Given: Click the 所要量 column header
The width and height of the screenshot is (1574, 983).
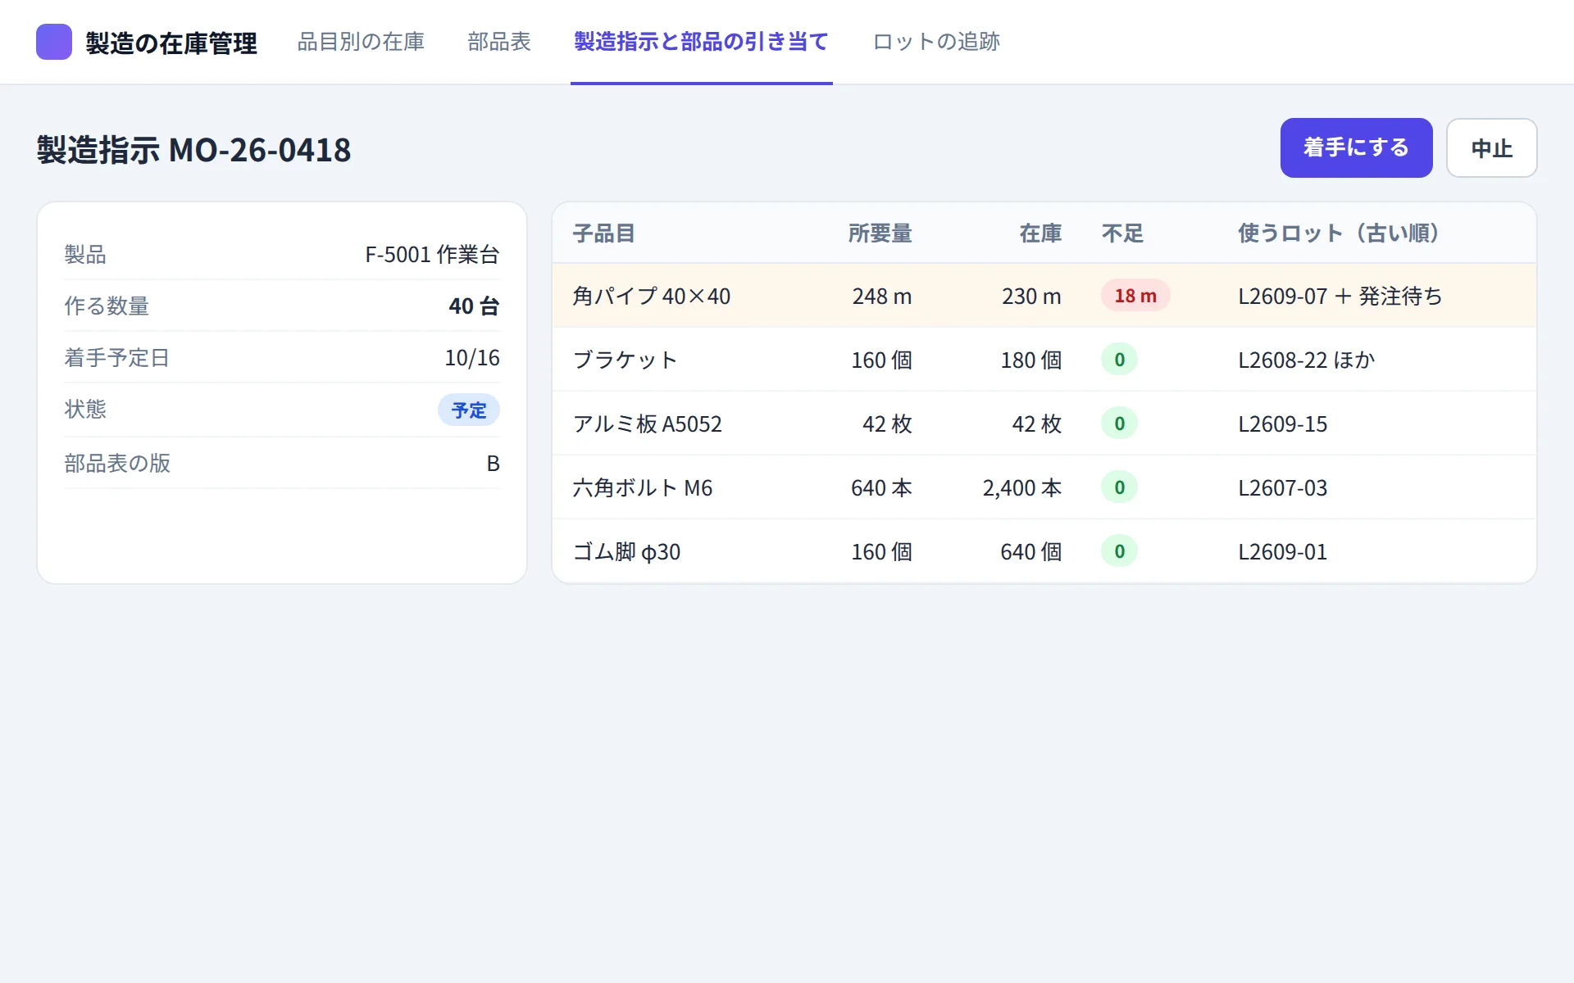Looking at the screenshot, I should (880, 233).
